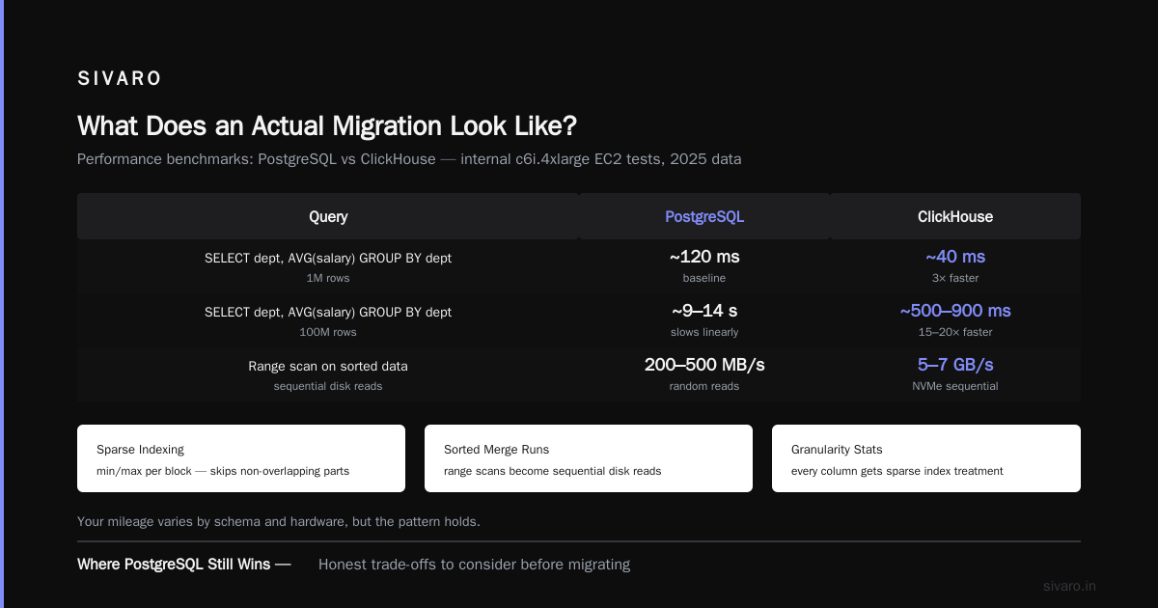1158x608 pixels.
Task: Click the '15–20× faster' label
Action: (955, 332)
